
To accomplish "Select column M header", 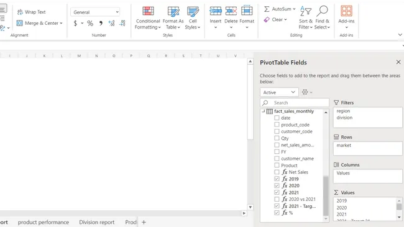I will point(79,56).
